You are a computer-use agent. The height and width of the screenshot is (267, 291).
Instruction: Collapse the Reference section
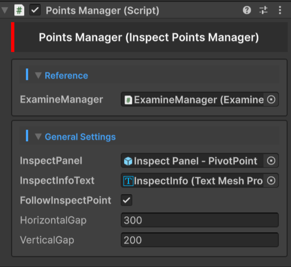38,76
